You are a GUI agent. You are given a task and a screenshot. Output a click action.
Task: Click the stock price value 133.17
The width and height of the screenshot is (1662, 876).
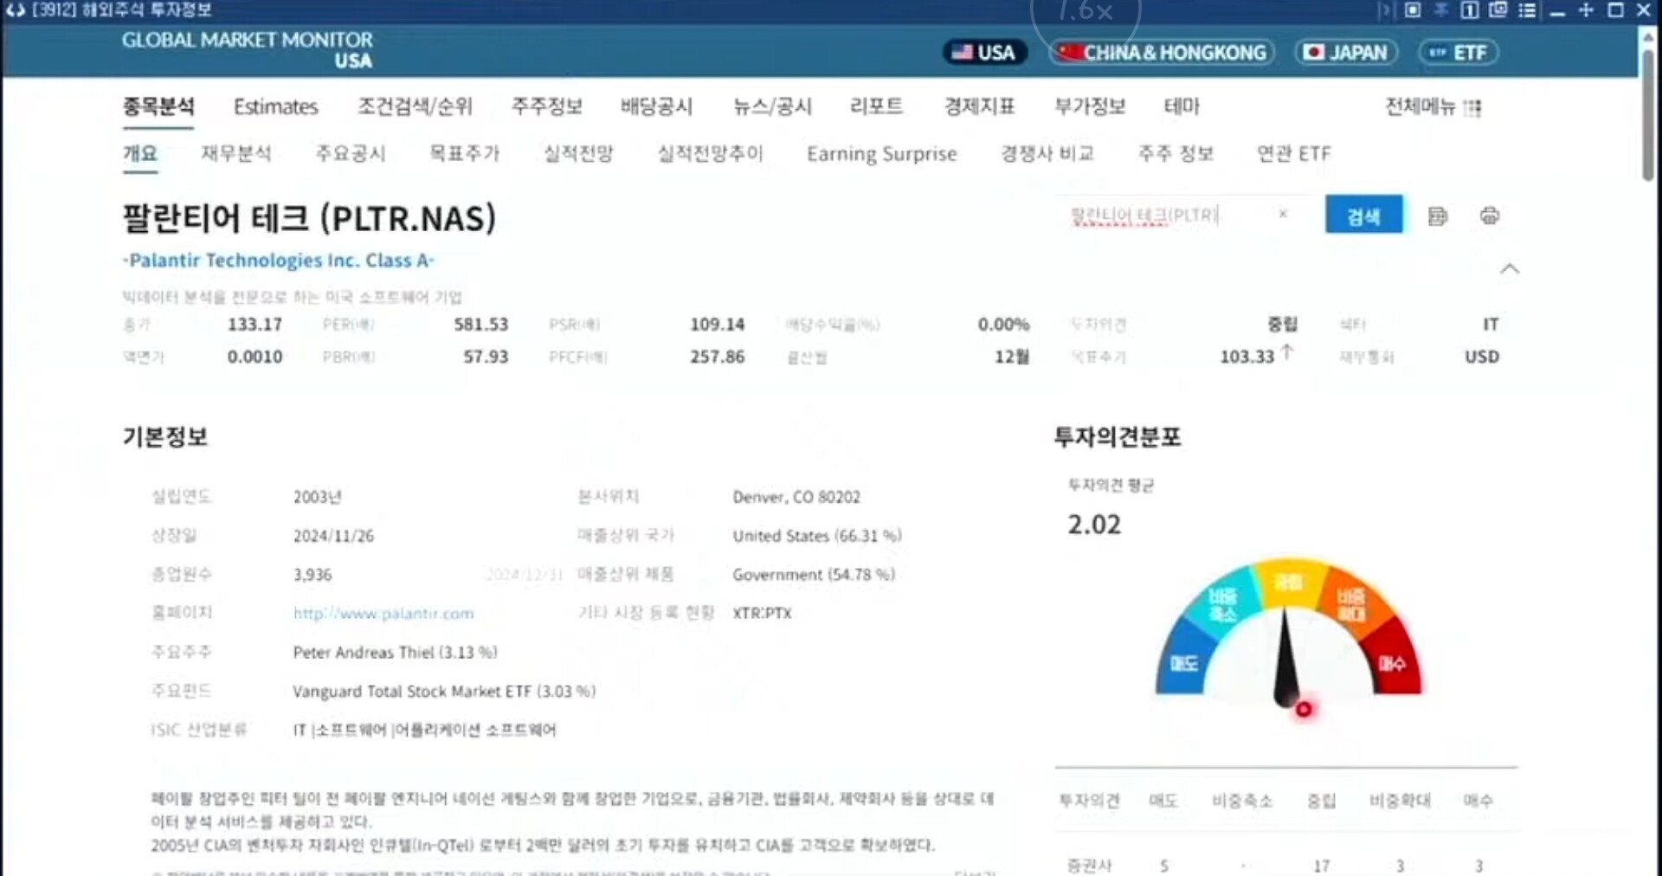click(x=254, y=325)
